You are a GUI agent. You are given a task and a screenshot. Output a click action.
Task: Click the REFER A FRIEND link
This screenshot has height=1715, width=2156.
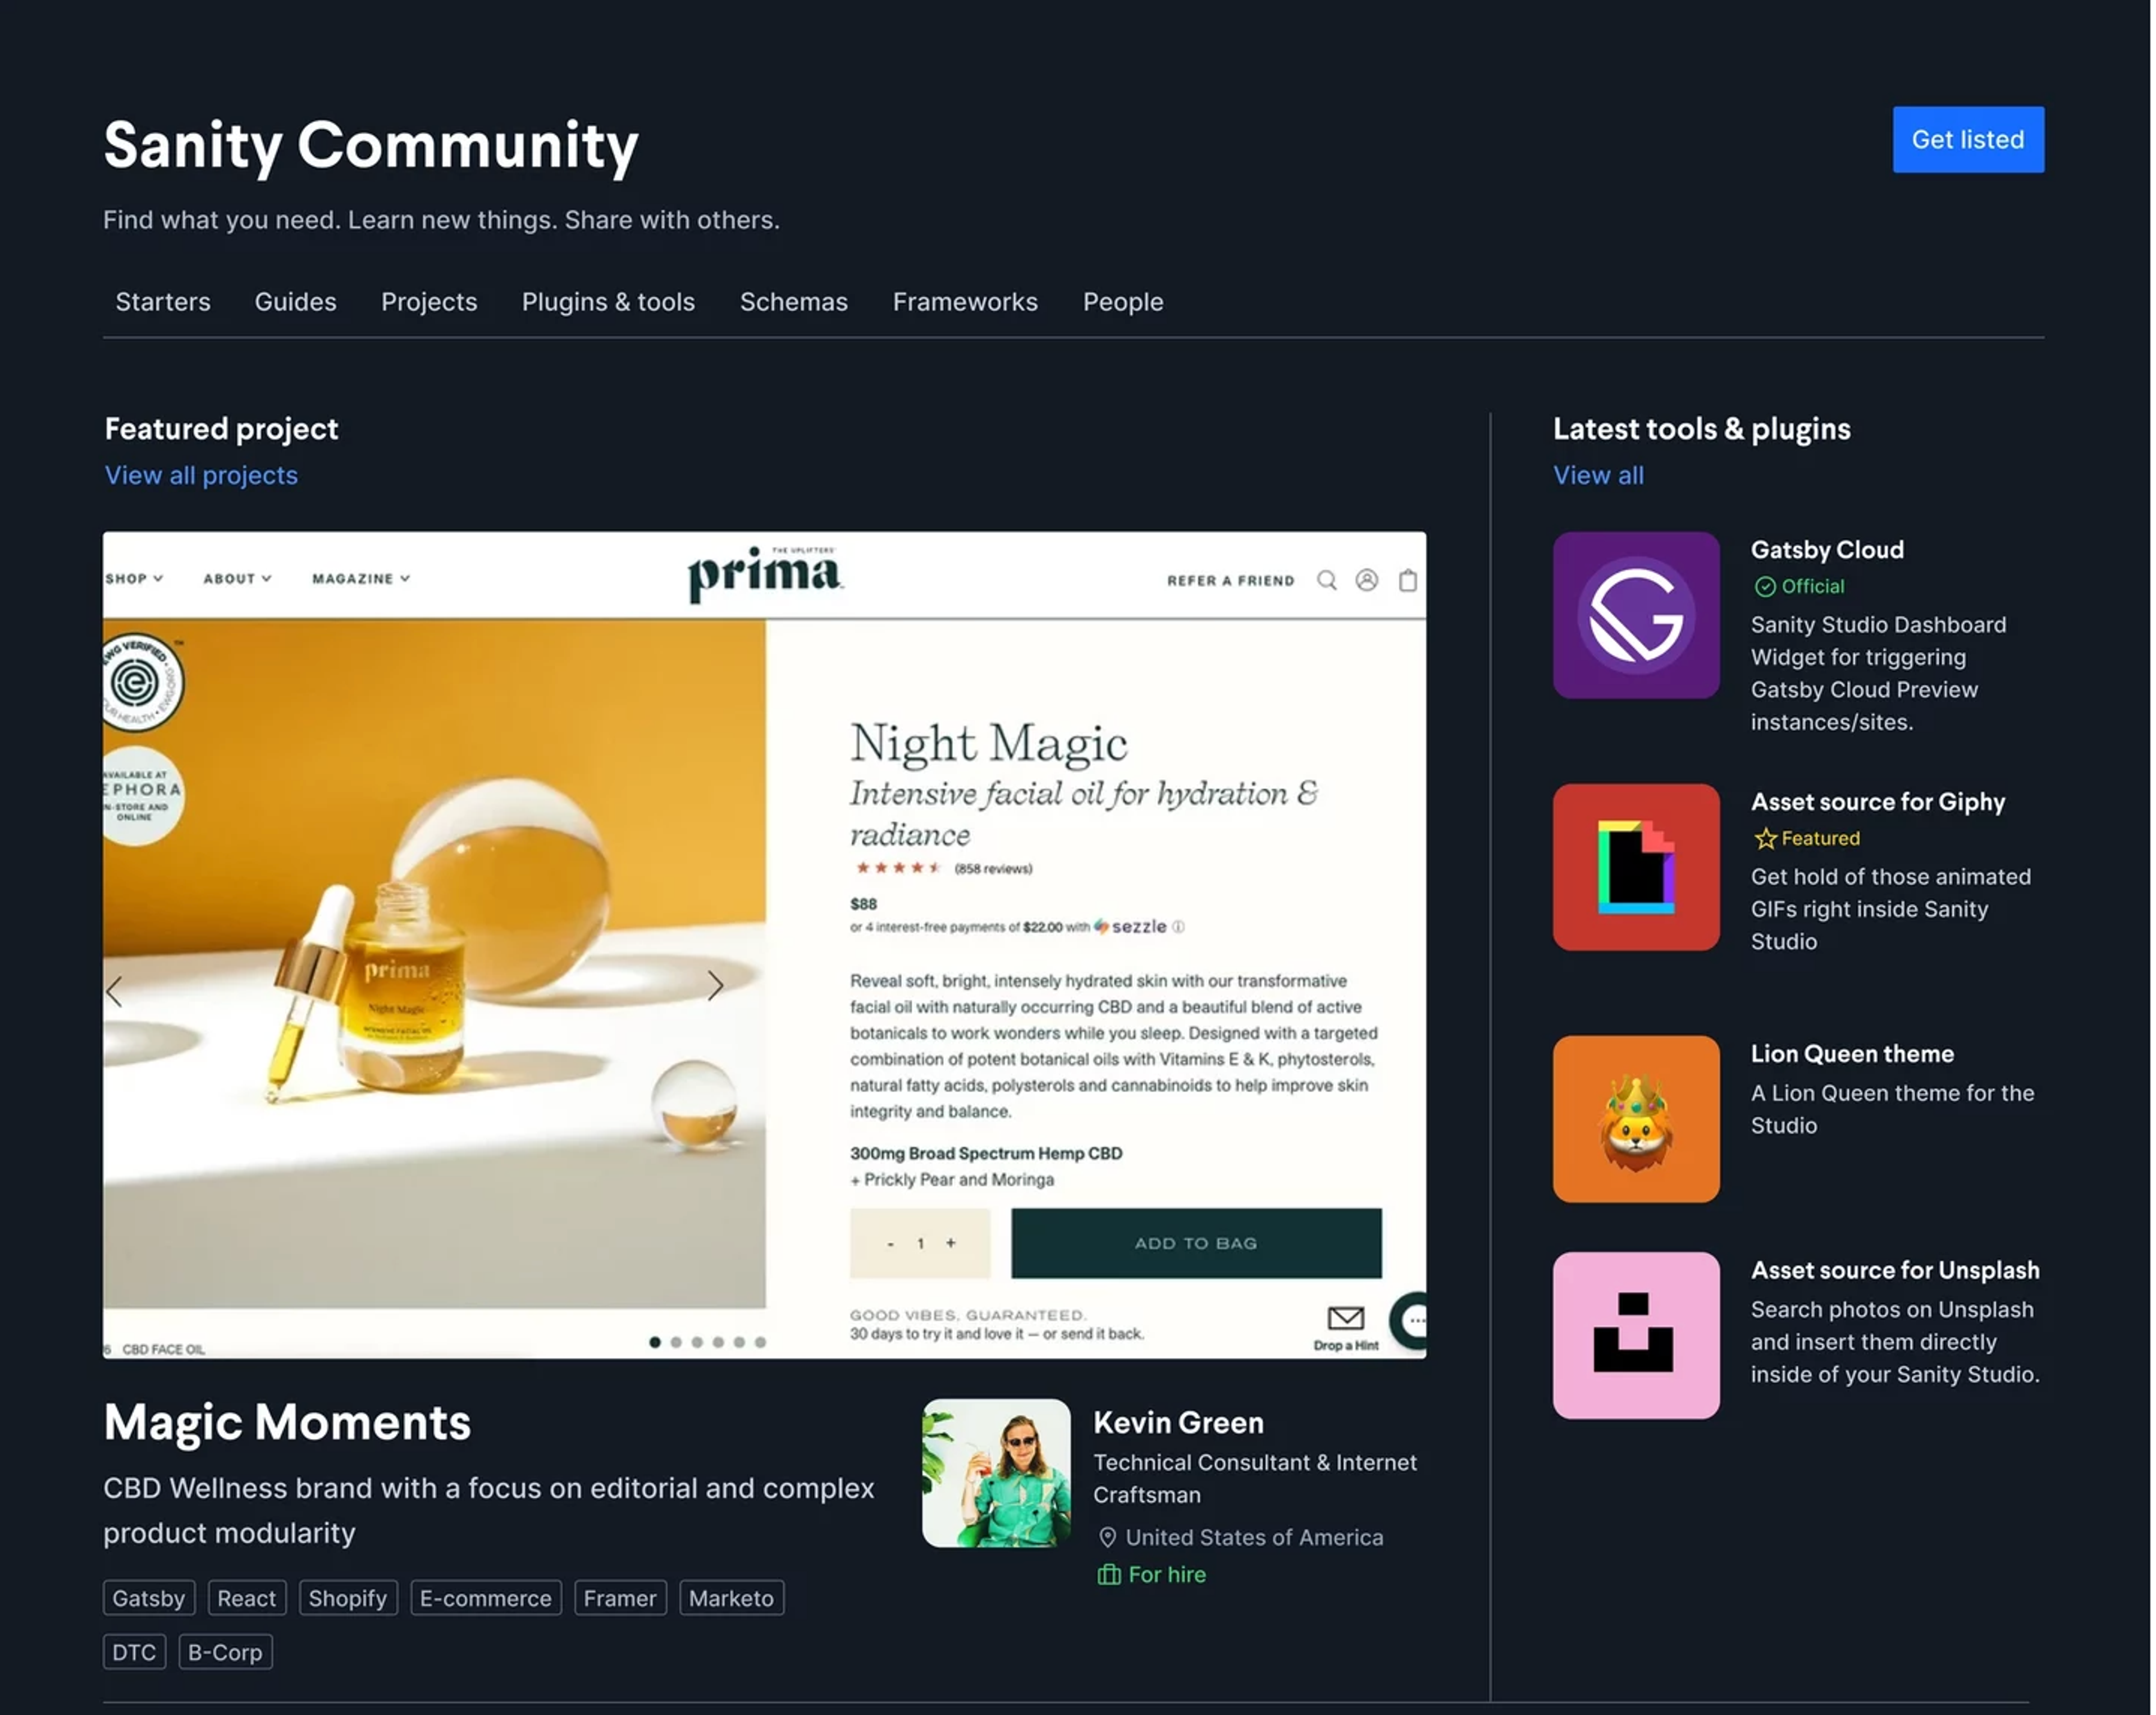pos(1230,580)
